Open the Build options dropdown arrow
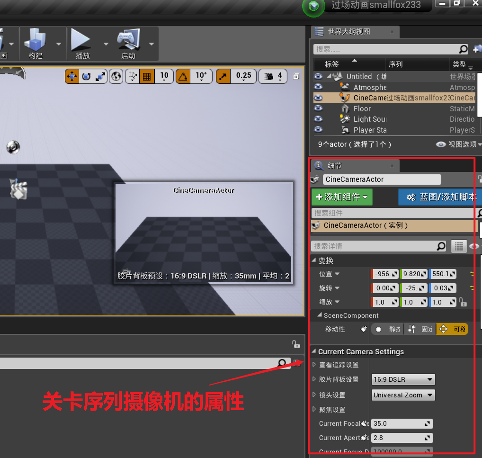482x458 pixels. click(58, 44)
